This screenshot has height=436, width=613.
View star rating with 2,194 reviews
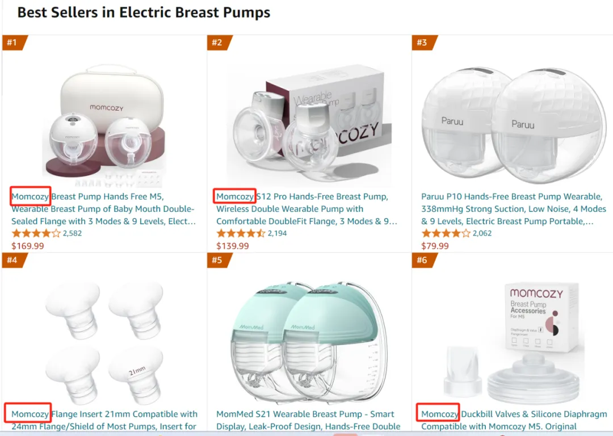click(241, 233)
